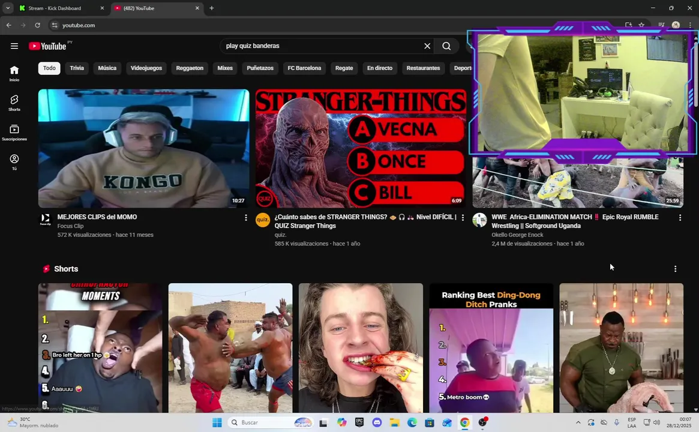699x432 pixels.
Task: Open Okello George Enock channel avatar
Action: point(479,220)
